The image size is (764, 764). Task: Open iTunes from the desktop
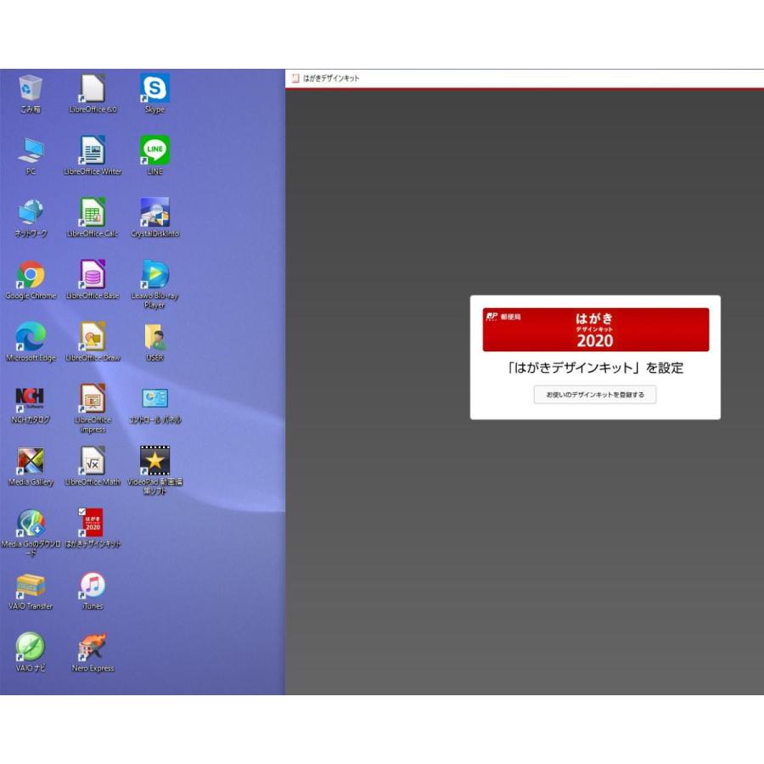(93, 584)
